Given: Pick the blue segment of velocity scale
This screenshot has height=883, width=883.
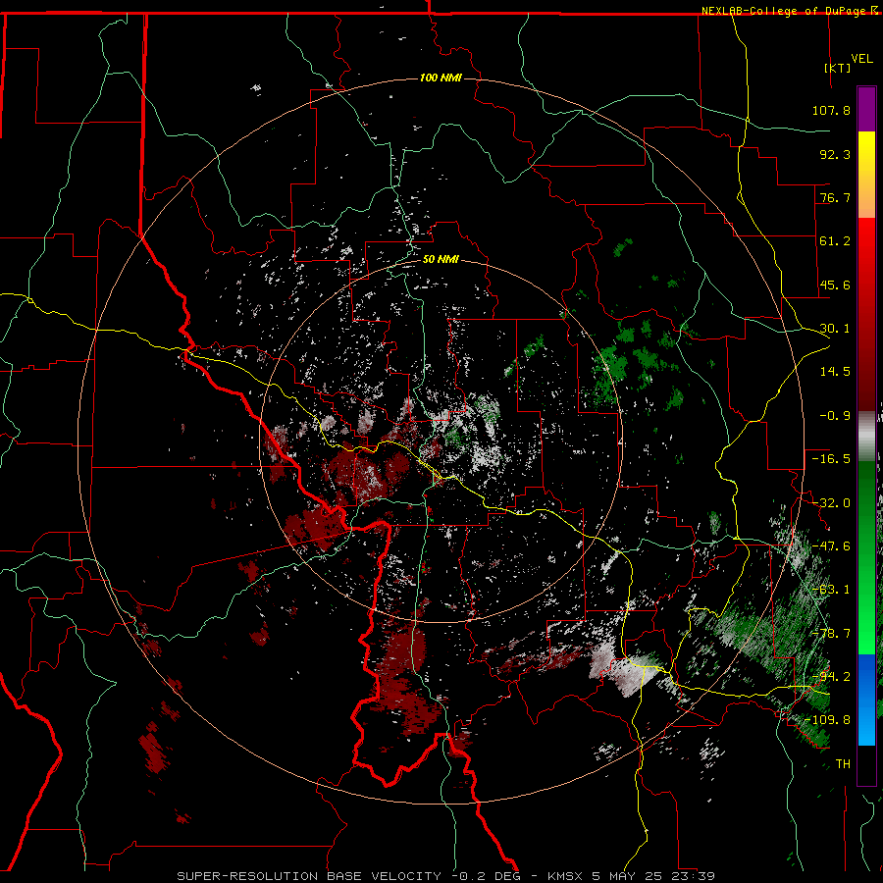Looking at the screenshot, I should pos(866,700).
